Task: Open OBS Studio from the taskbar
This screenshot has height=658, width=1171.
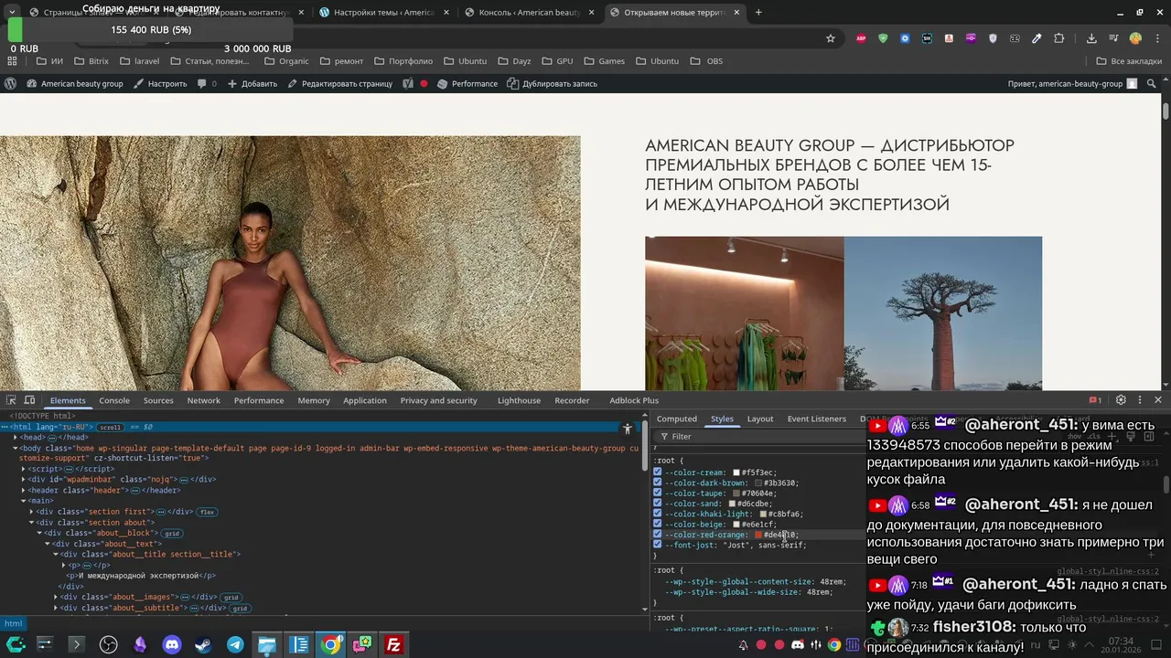Action: click(x=108, y=645)
